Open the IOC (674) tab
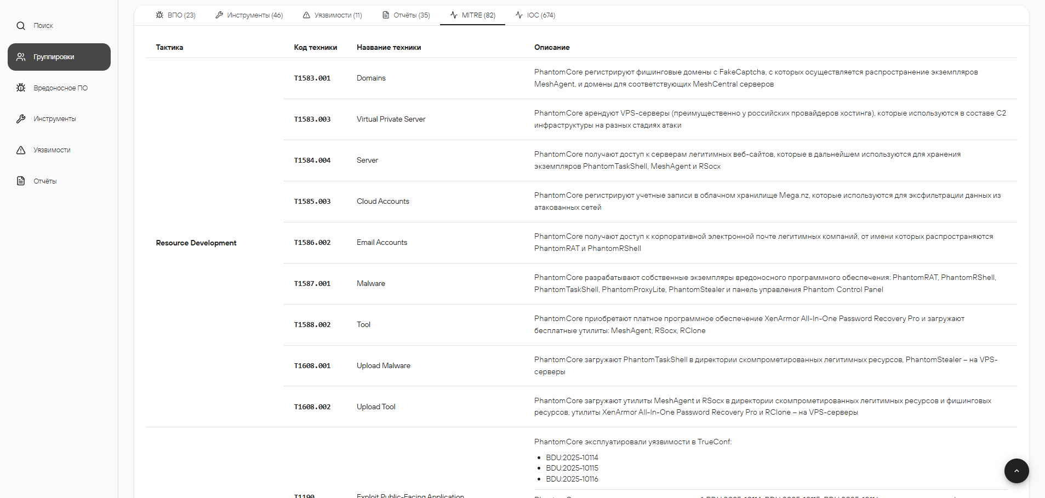The height and width of the screenshot is (498, 1045). (x=535, y=15)
